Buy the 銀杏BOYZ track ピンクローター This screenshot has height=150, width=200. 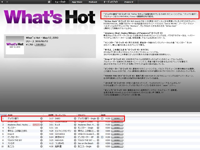tap(117, 137)
